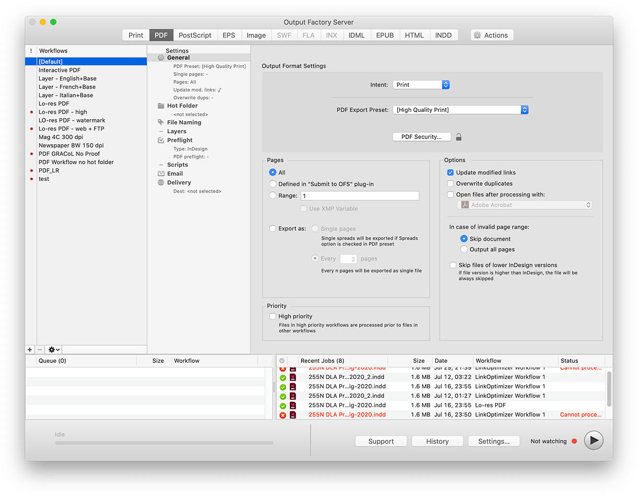
Task: Click the History button
Action: pos(437,441)
